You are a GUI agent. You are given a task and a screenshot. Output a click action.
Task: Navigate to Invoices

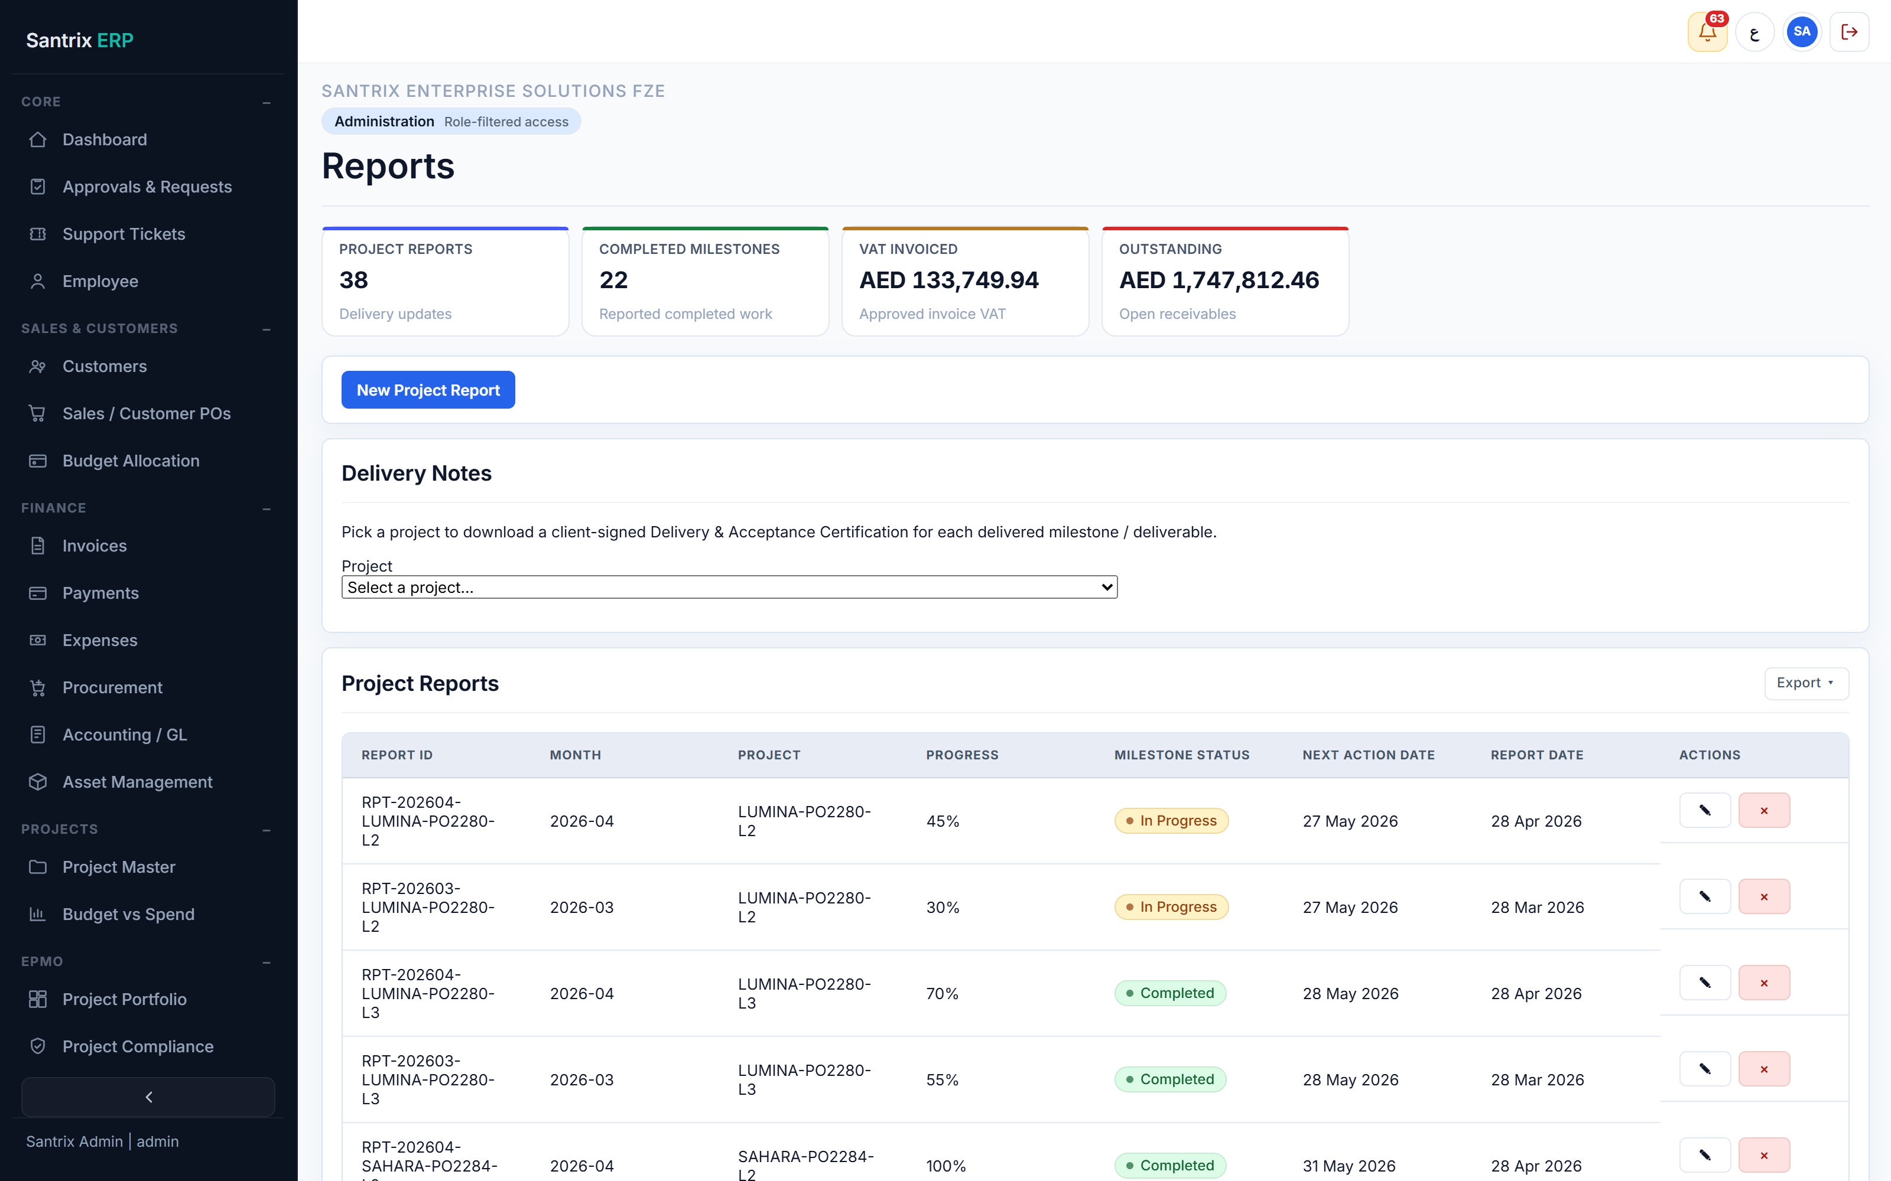pyautogui.click(x=148, y=546)
